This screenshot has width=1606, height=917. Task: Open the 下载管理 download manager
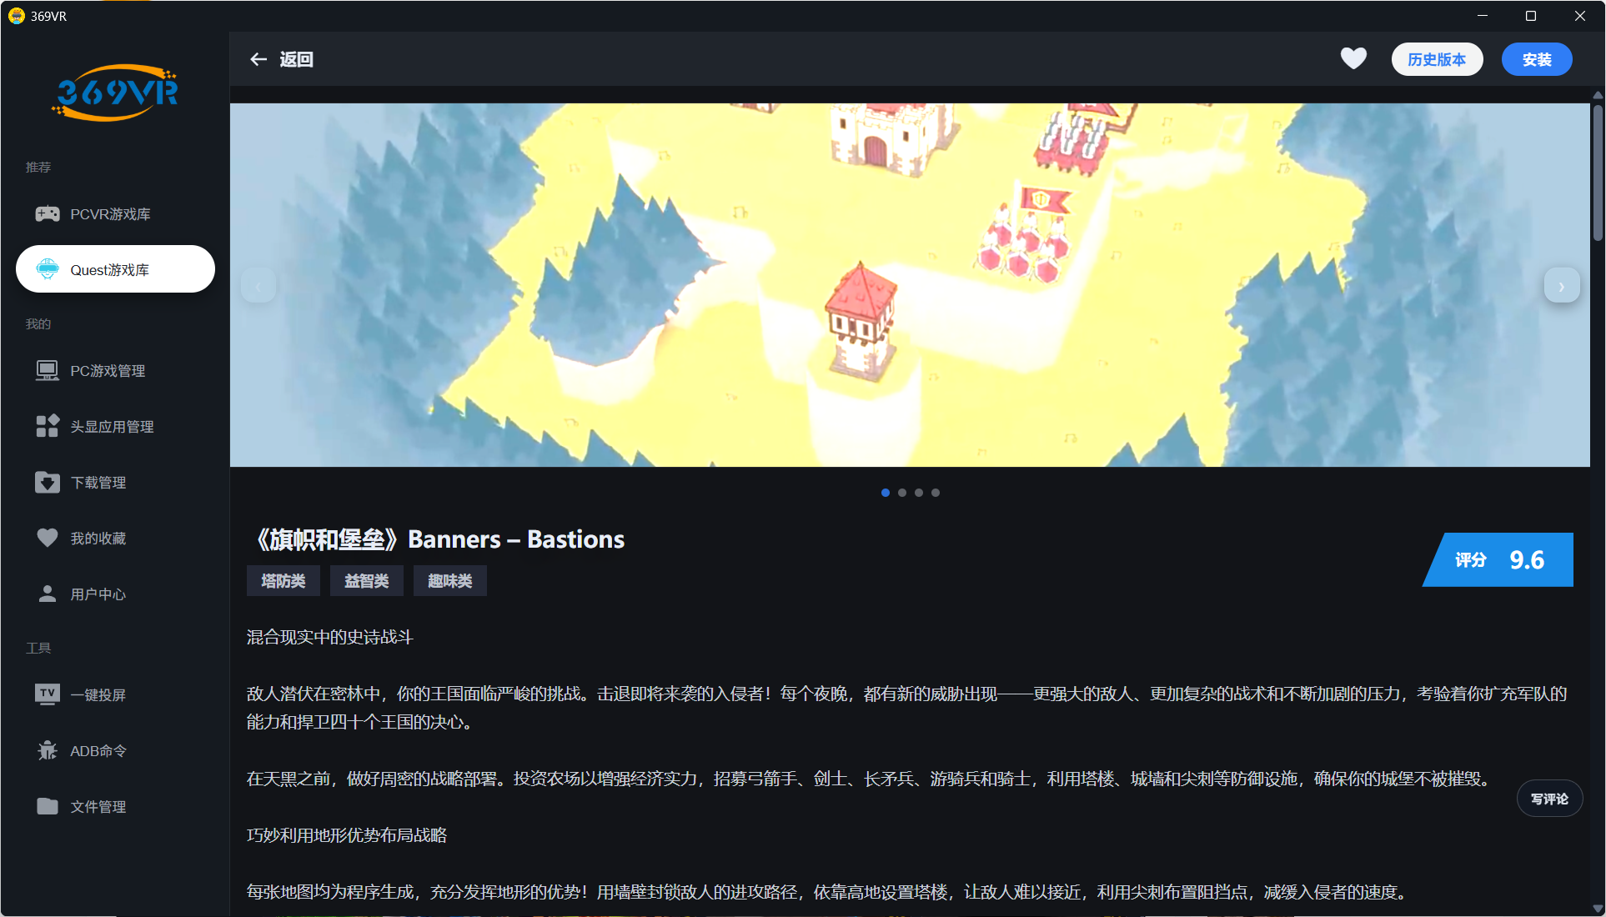click(x=98, y=482)
